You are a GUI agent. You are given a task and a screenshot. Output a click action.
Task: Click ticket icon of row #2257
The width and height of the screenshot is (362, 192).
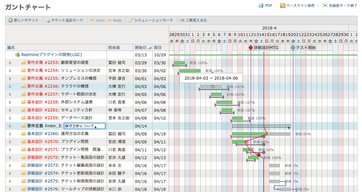[24, 94]
